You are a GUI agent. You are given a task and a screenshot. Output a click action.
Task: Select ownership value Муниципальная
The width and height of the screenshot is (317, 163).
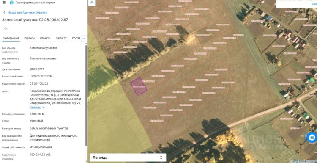point(41,147)
